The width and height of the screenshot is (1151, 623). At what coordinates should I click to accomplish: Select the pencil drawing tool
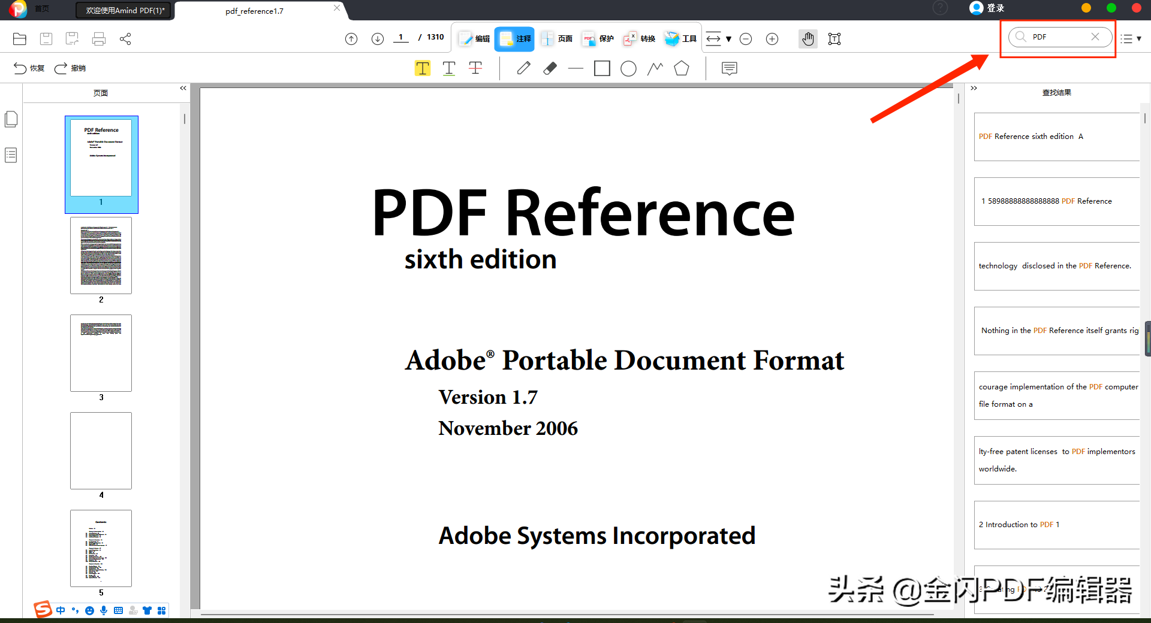523,68
